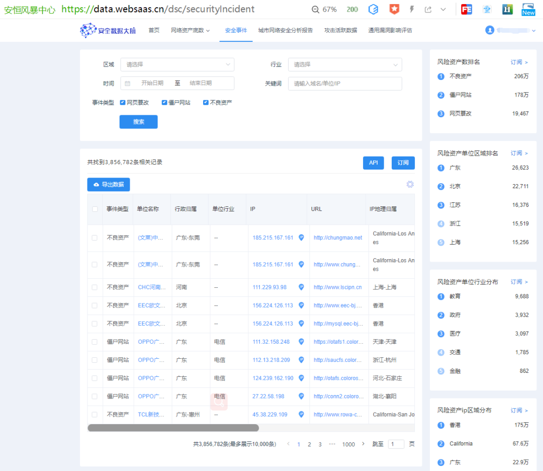This screenshot has width=543, height=471.
Task: Open 城市网络安全分析报告 nav item
Action: [286, 30]
